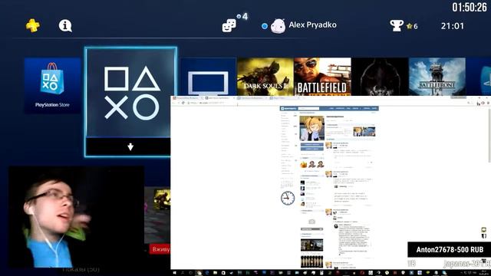Focus the VK header search field

pos(308,108)
